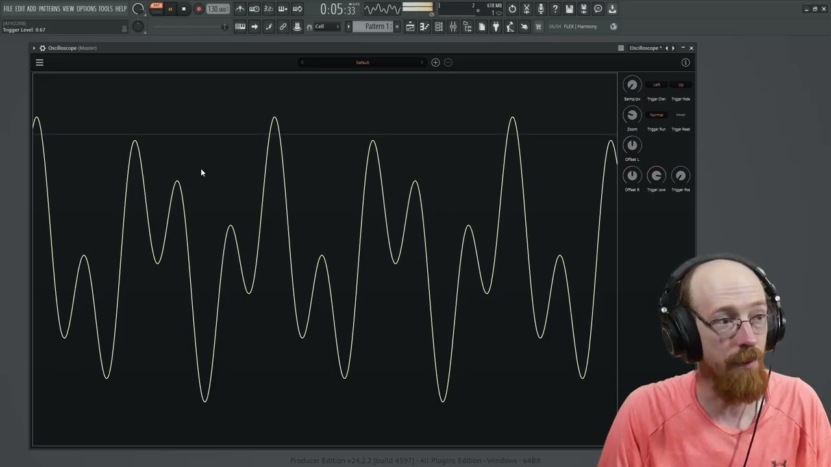The width and height of the screenshot is (831, 467).
Task: Toggle the main snap magnet icon
Action: 310,27
